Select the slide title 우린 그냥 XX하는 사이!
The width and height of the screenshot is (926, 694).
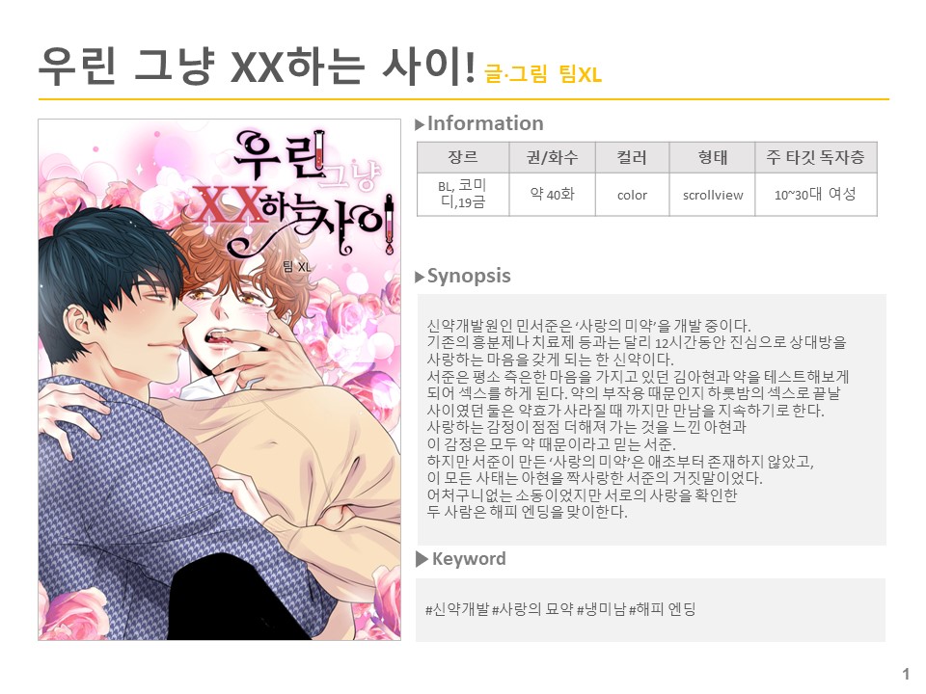pyautogui.click(x=257, y=67)
